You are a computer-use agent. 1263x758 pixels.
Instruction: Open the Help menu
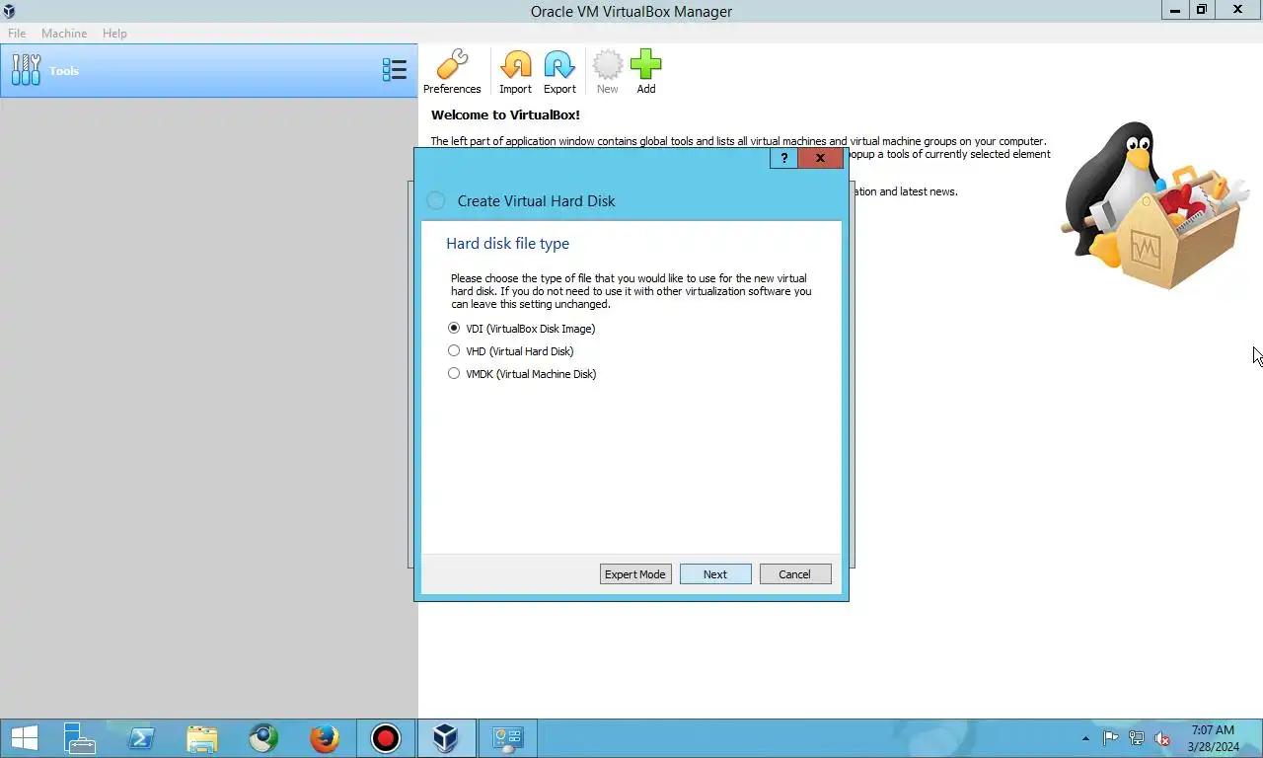tap(114, 34)
